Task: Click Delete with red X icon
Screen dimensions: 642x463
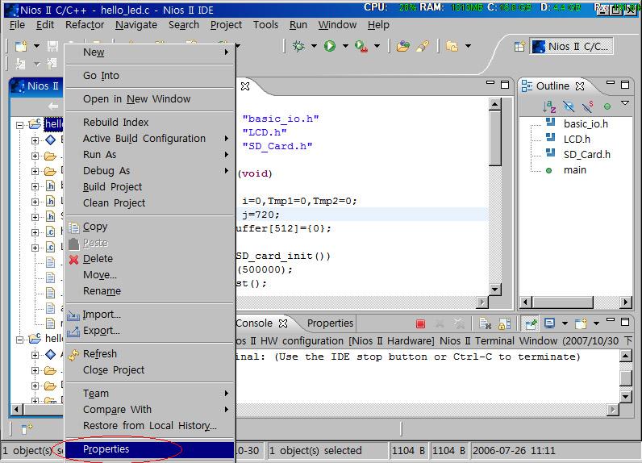Action: [x=149, y=259]
